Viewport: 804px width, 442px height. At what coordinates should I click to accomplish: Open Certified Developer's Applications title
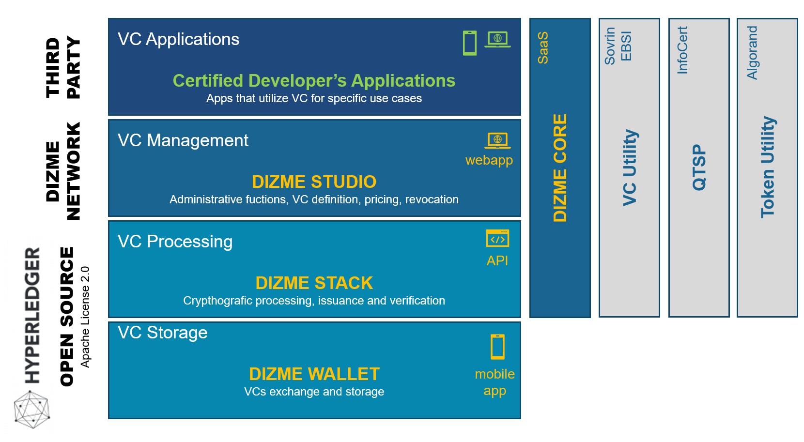pyautogui.click(x=314, y=81)
